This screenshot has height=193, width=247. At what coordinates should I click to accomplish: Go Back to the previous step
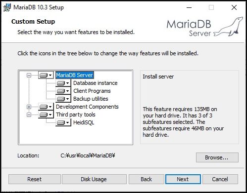tap(147, 179)
